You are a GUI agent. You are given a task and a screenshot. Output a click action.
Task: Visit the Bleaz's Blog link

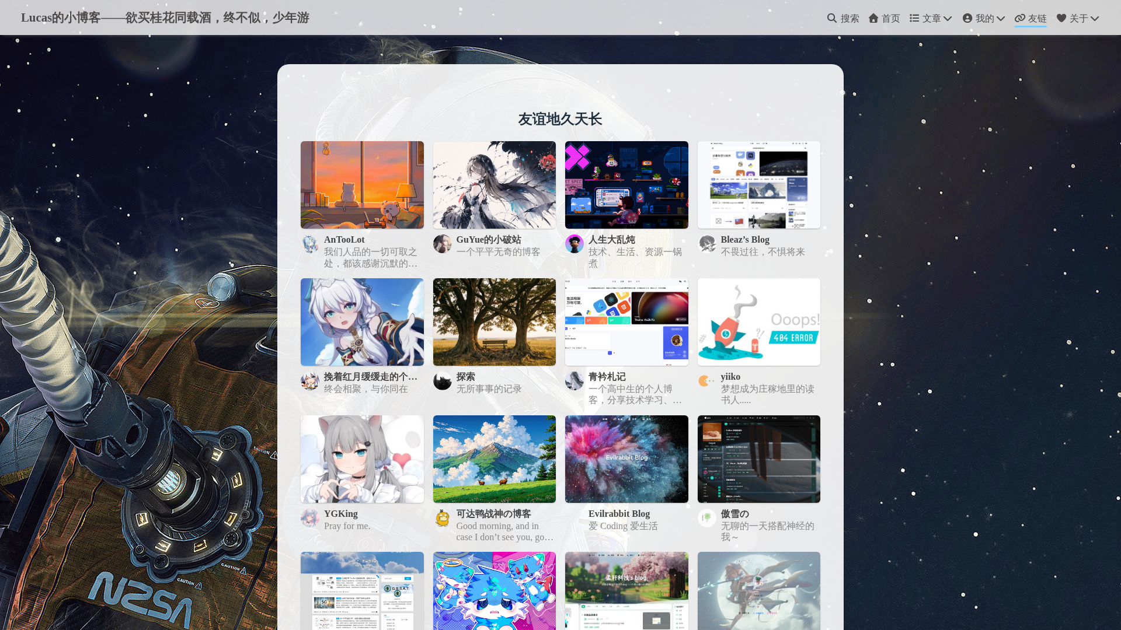(745, 240)
